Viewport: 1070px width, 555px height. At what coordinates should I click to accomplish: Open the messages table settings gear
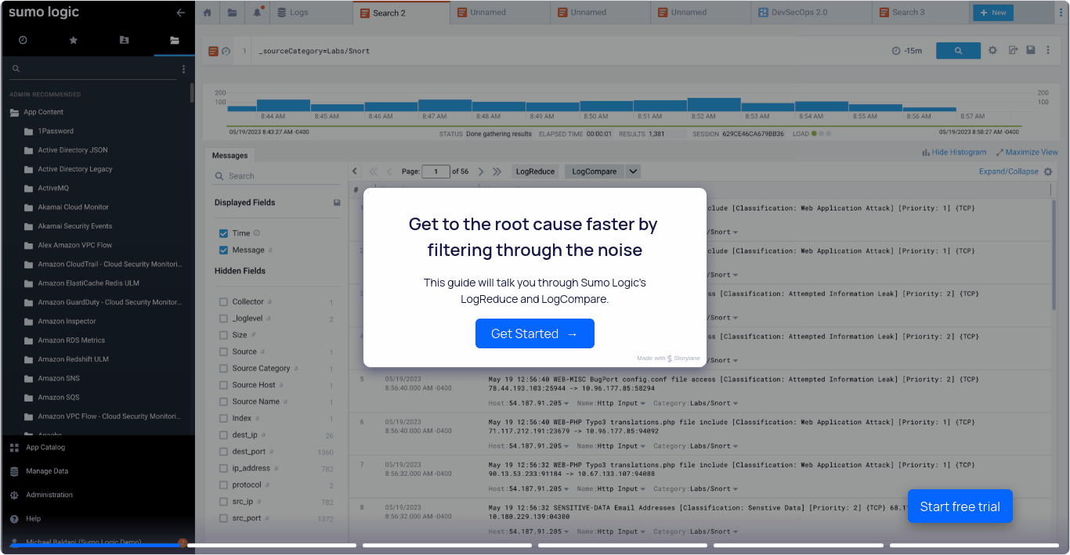[x=1048, y=171]
